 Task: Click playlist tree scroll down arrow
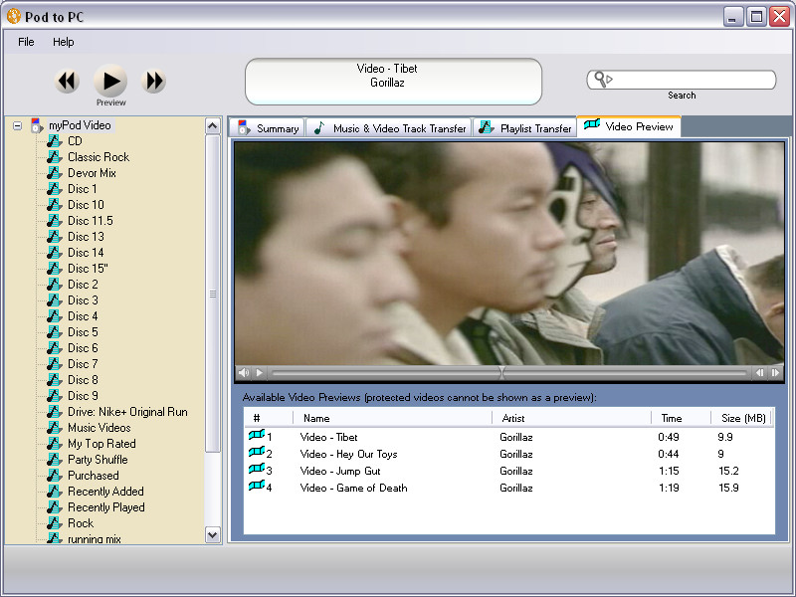(x=213, y=534)
